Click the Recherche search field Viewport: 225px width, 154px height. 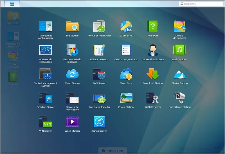(x=201, y=4)
